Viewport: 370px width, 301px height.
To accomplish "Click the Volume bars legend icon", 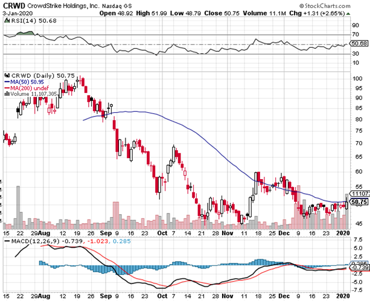I will pyautogui.click(x=7, y=95).
